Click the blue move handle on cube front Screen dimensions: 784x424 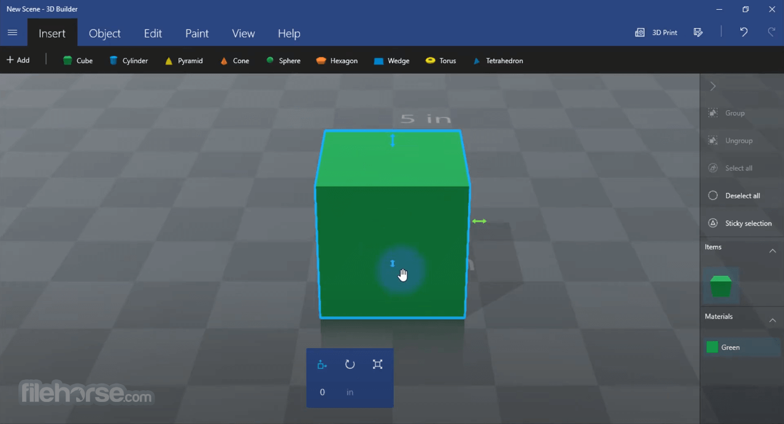[x=393, y=263]
